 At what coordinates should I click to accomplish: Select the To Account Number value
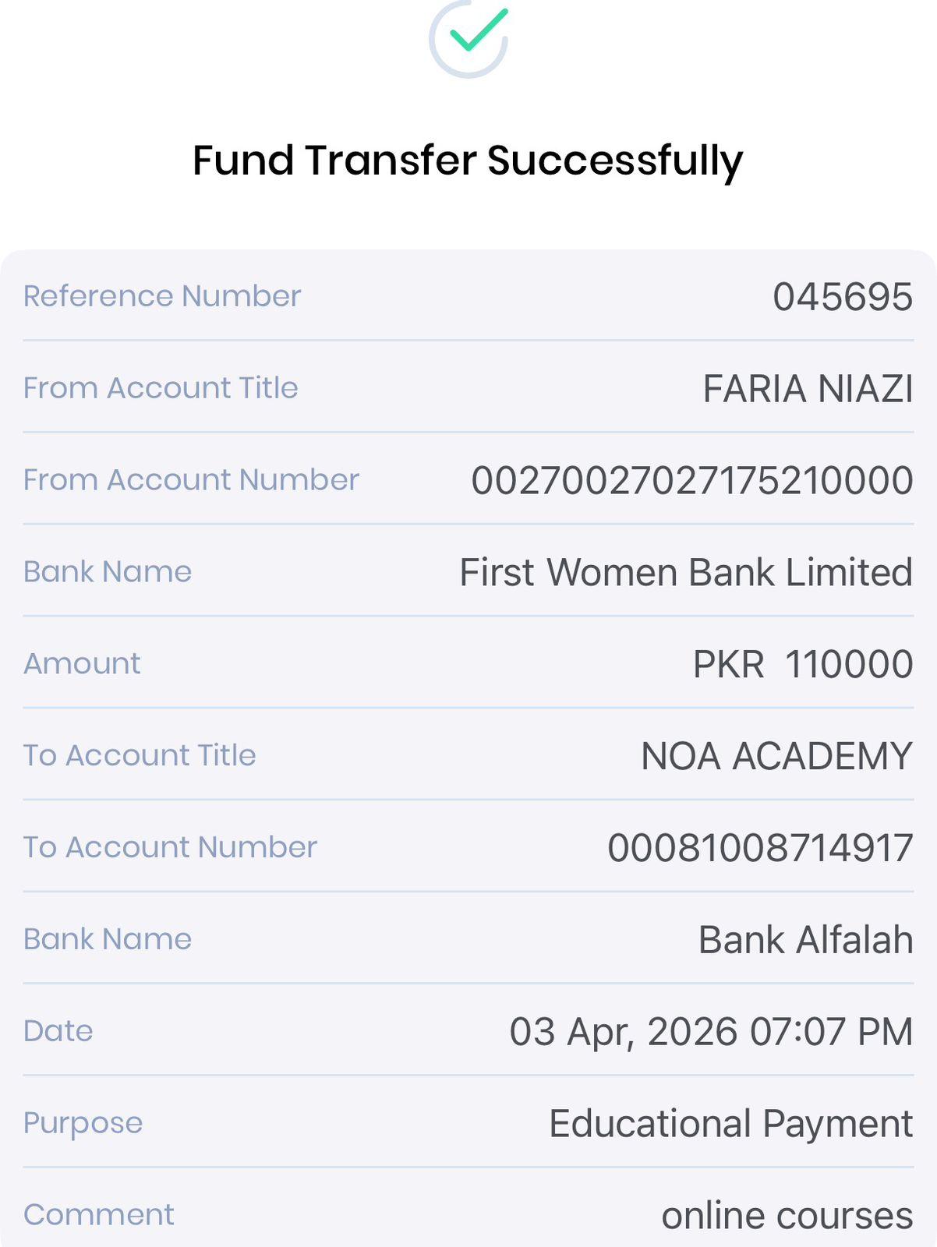coord(760,848)
